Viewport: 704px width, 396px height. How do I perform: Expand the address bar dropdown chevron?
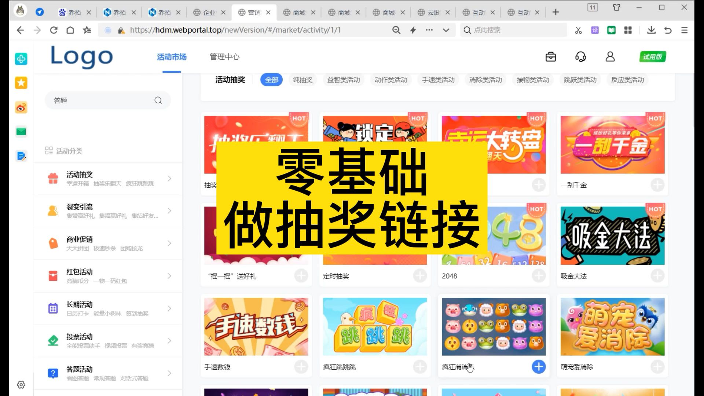[446, 30]
